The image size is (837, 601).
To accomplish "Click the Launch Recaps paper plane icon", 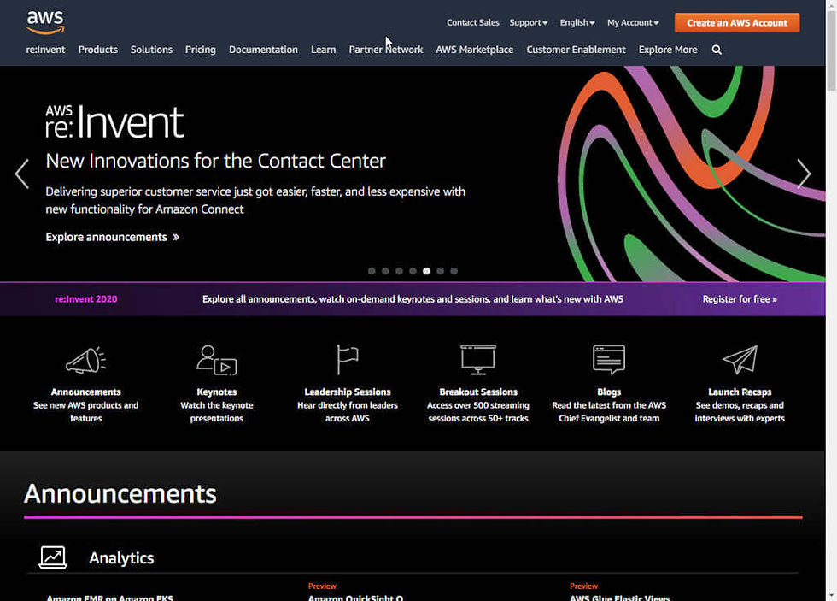I will pyautogui.click(x=740, y=360).
